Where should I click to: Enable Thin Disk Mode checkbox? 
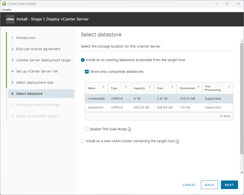pos(87,129)
